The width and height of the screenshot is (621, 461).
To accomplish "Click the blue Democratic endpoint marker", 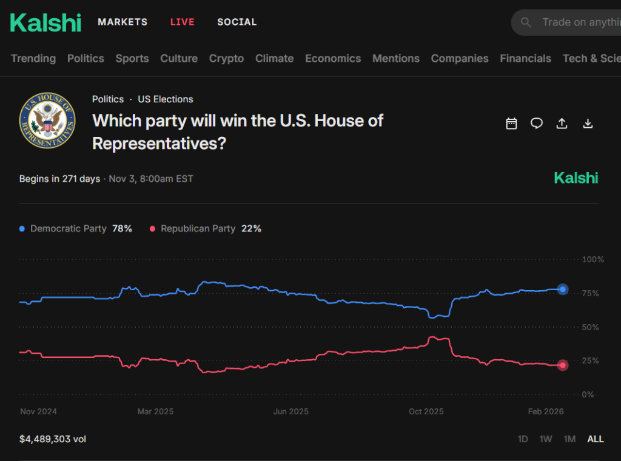I will 562,290.
